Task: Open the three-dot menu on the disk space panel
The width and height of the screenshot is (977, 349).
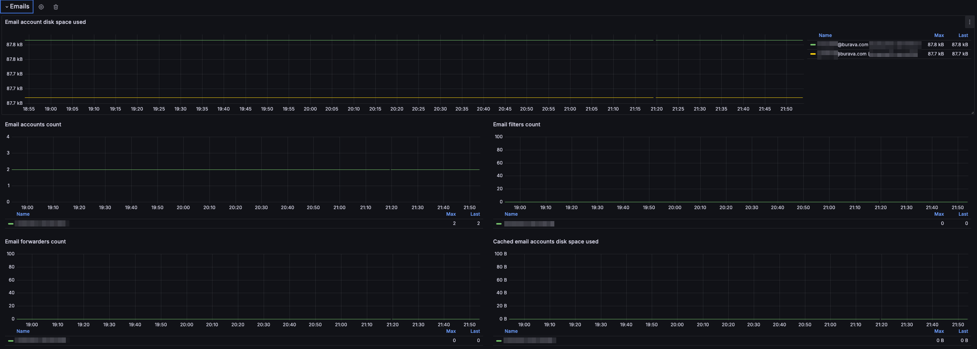Action: click(969, 22)
